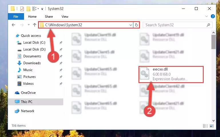This screenshot has height=137, width=220.
Task: Switch to the Home ribbon tab
Action: point(32,17)
